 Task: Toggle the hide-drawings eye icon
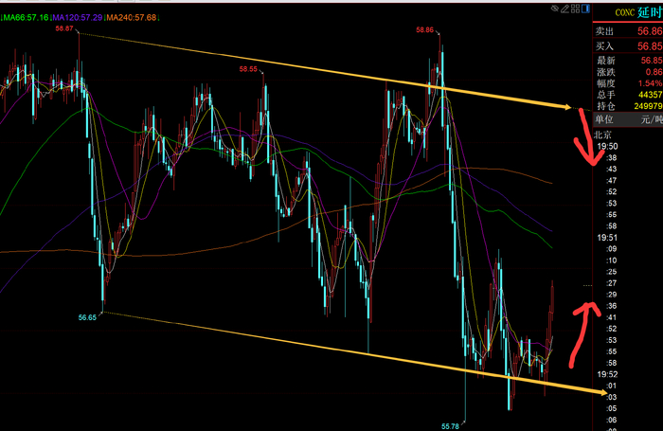[x=555, y=9]
